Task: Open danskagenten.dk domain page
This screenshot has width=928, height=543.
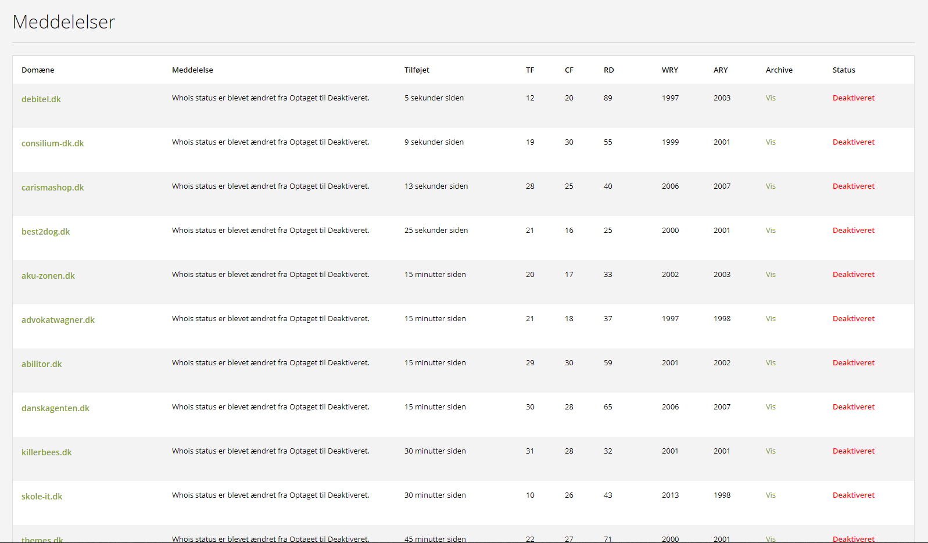Action: click(x=56, y=408)
